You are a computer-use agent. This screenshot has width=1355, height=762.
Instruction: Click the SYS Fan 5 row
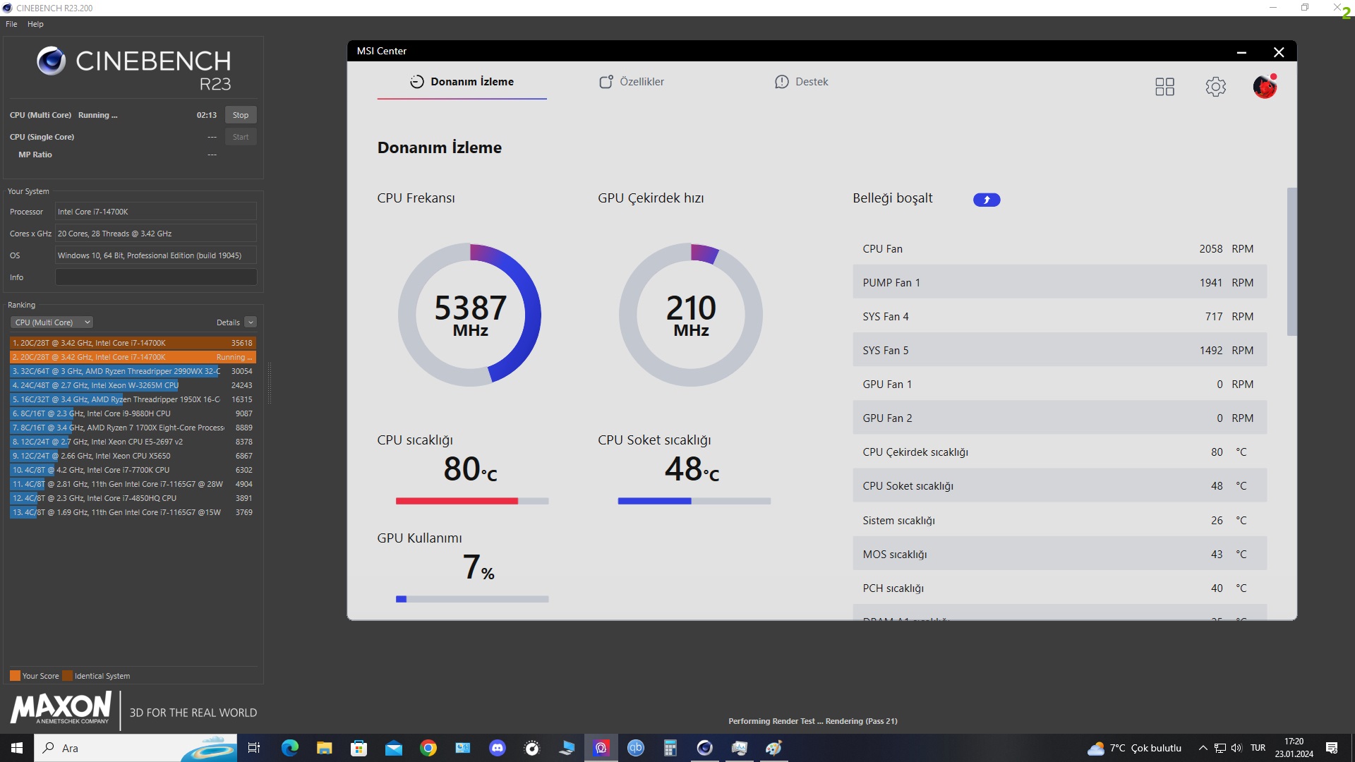[1059, 350]
